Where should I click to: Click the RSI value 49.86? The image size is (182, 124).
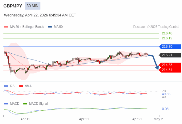pos(166,94)
